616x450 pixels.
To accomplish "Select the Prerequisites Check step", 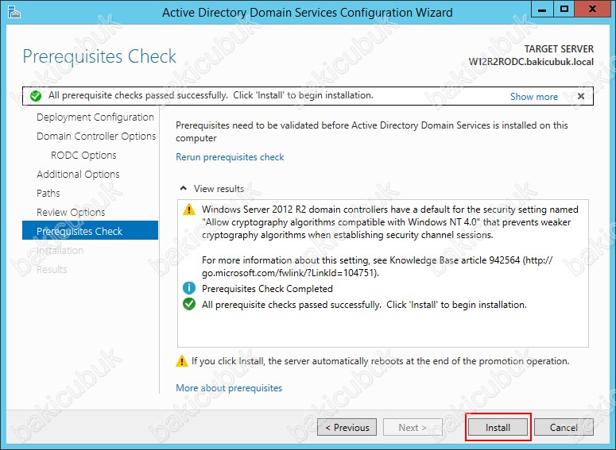I will pos(90,231).
